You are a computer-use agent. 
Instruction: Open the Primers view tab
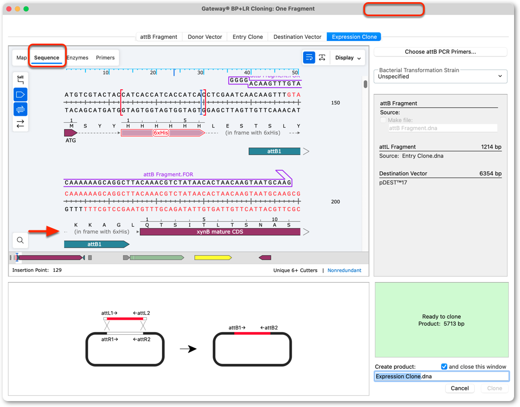105,58
